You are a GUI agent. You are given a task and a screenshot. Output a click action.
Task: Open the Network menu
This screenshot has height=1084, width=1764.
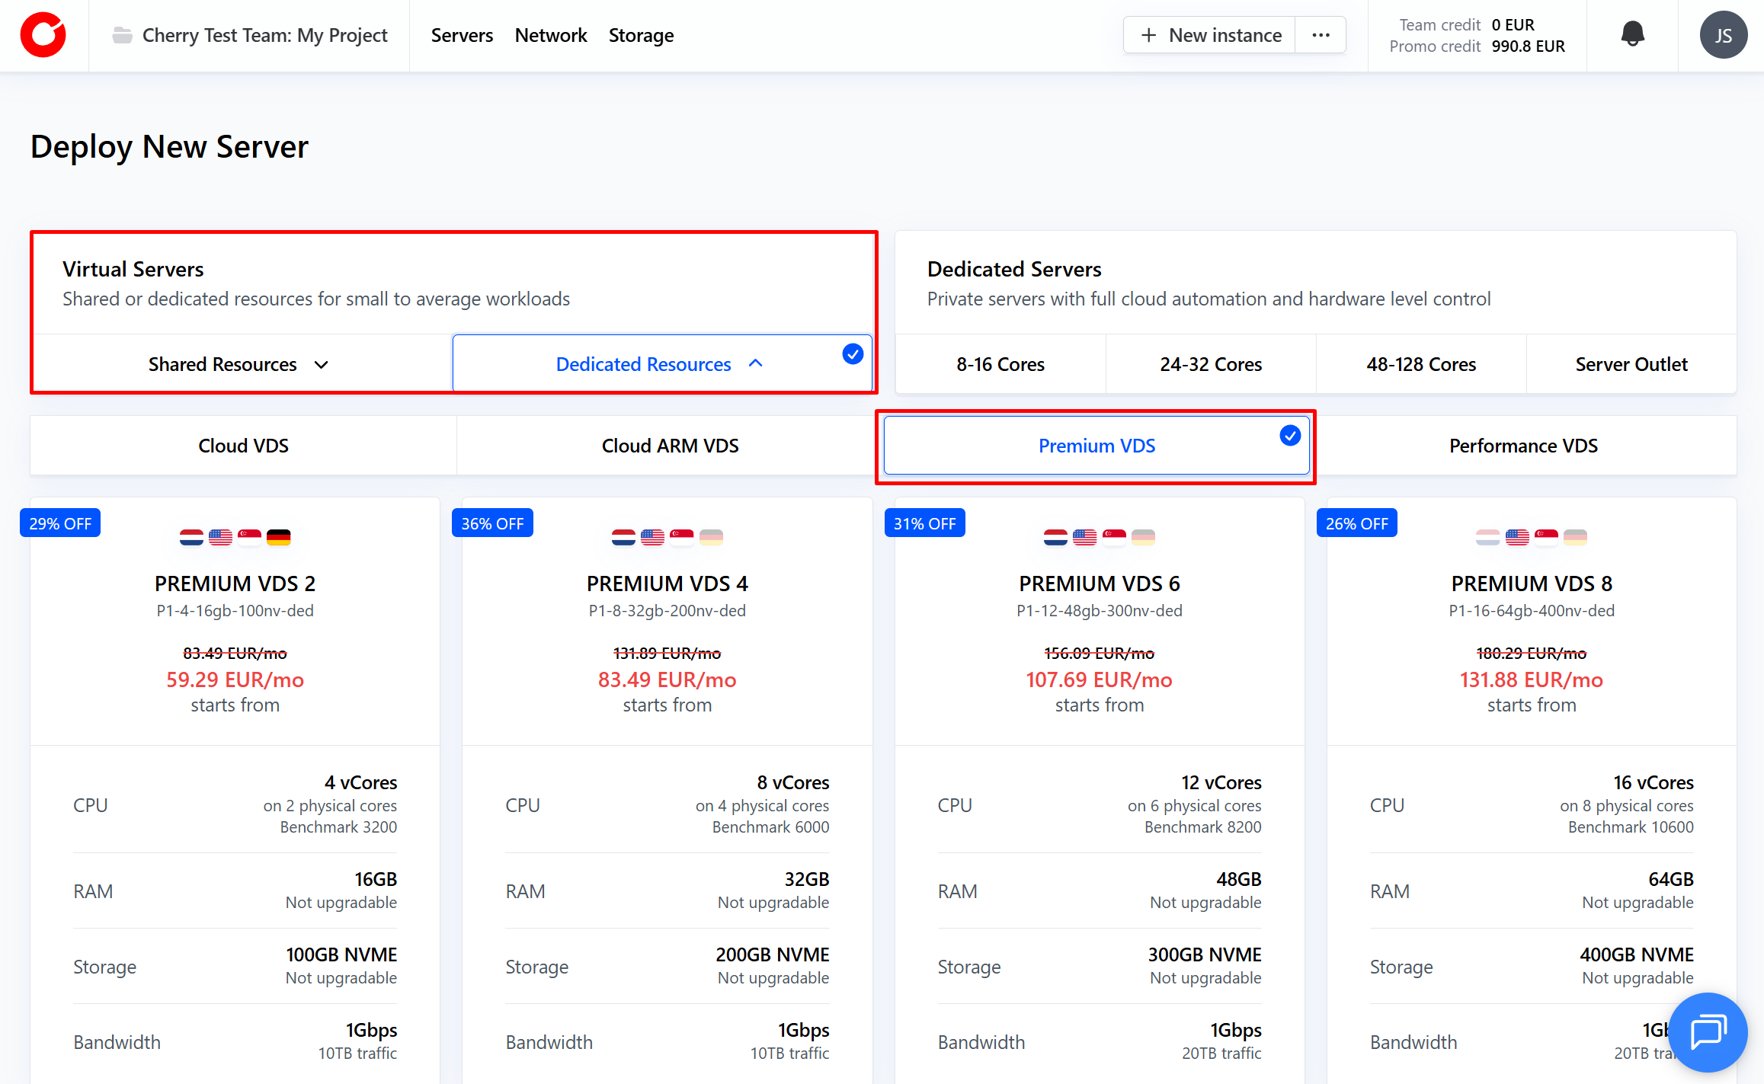[x=550, y=35]
